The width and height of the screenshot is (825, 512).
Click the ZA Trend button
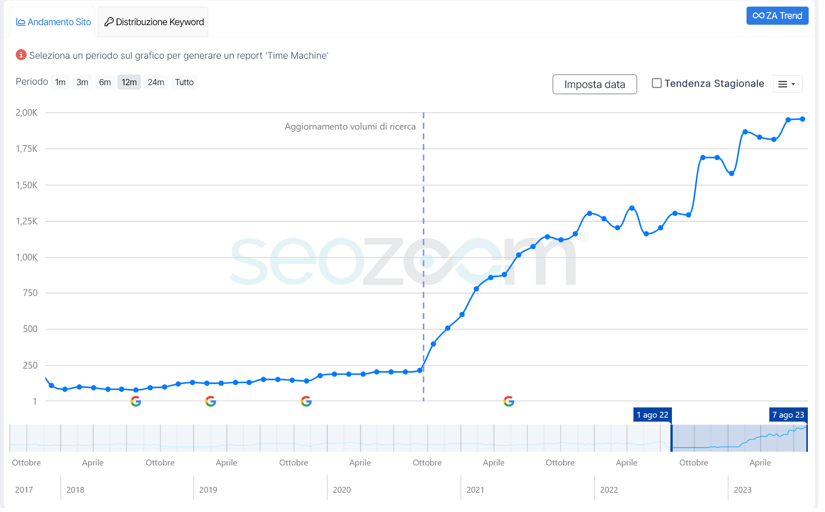pyautogui.click(x=777, y=16)
